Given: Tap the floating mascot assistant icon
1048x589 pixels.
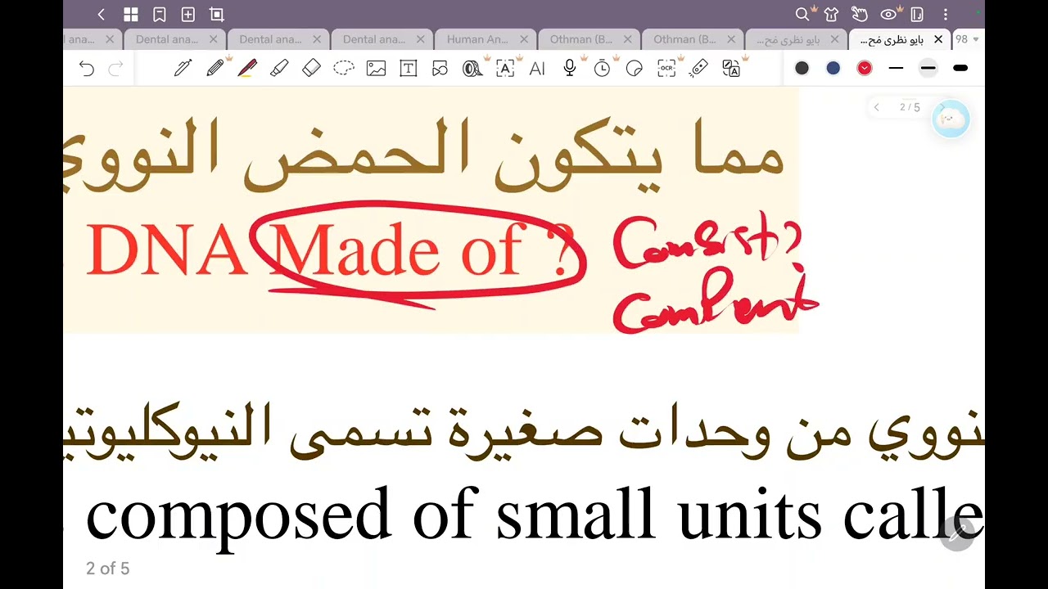Looking at the screenshot, I should (x=951, y=119).
